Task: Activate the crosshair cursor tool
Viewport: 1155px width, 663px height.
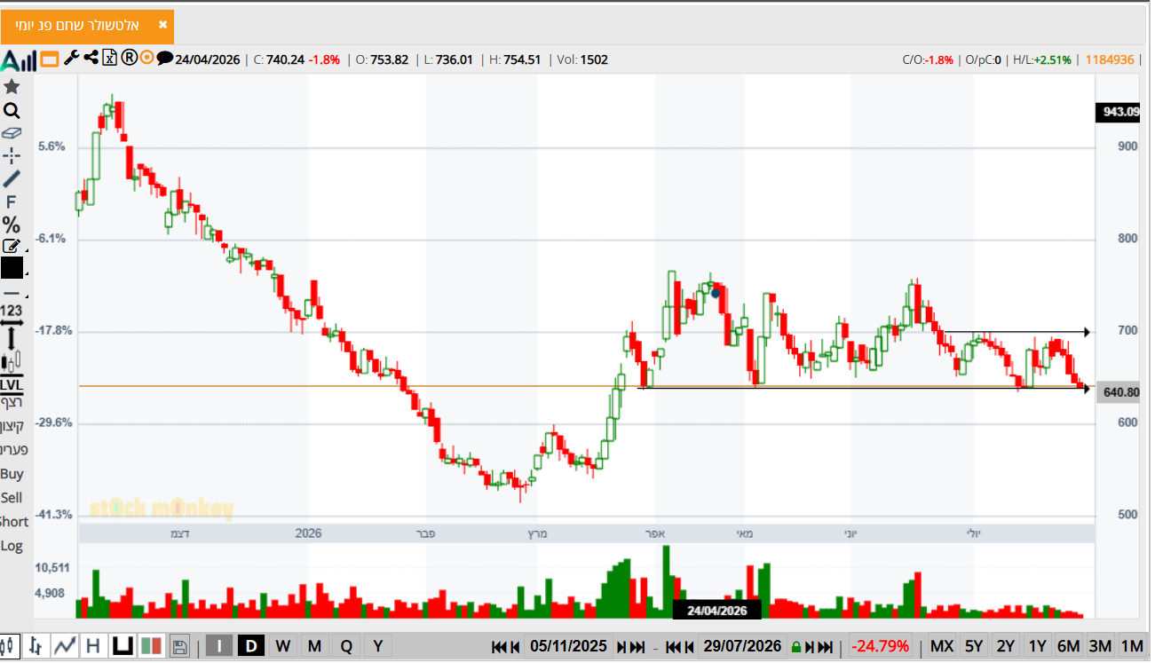Action: (12, 156)
